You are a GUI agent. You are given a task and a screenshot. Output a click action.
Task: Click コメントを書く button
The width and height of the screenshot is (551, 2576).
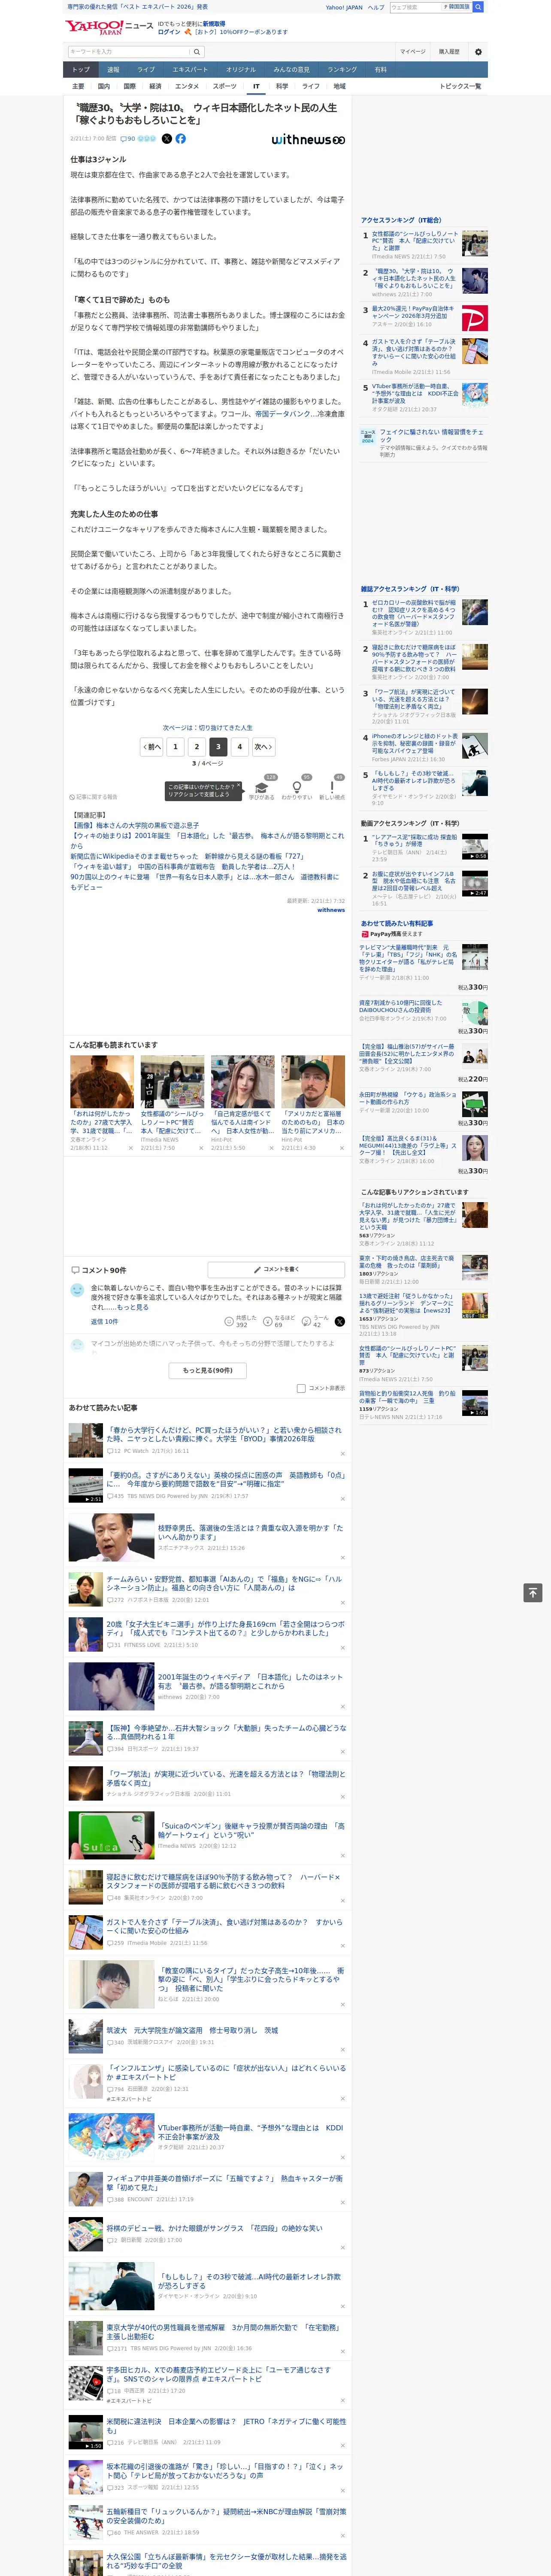(276, 1269)
